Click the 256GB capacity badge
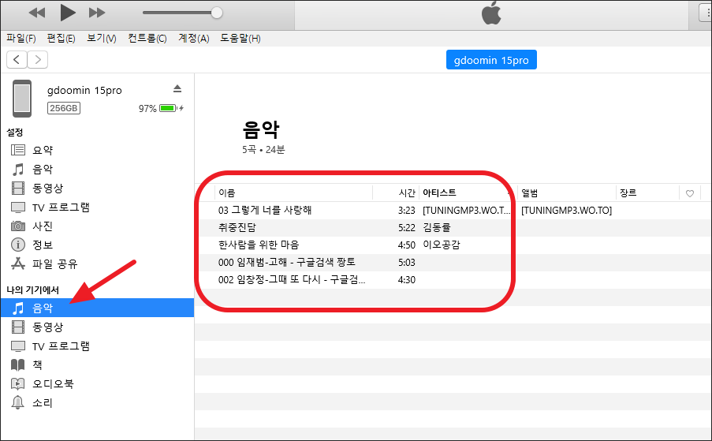712x441 pixels. click(x=64, y=108)
